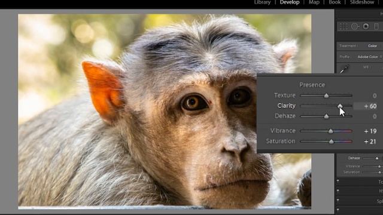Screen dimensions: 383x215
Task: Select the Red Eye Correction tool
Action: (x=366, y=26)
